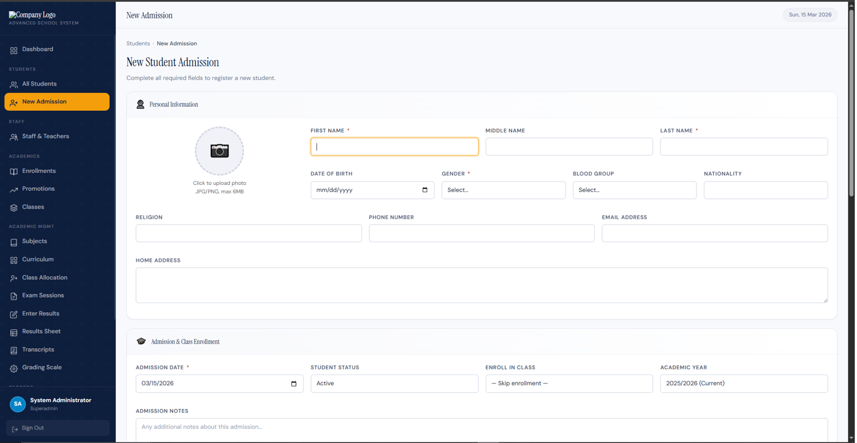857x443 pixels.
Task: Open Enter Results page
Action: coord(57,314)
